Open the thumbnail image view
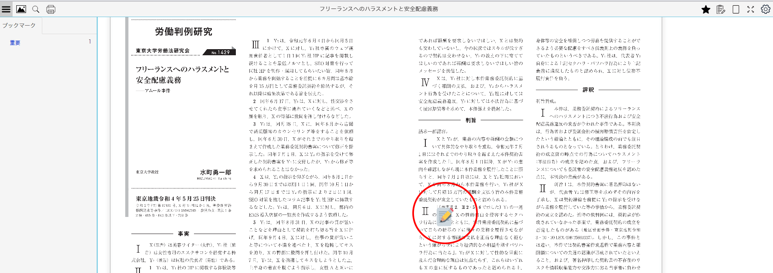The width and height of the screenshot is (773, 273). coord(21,9)
